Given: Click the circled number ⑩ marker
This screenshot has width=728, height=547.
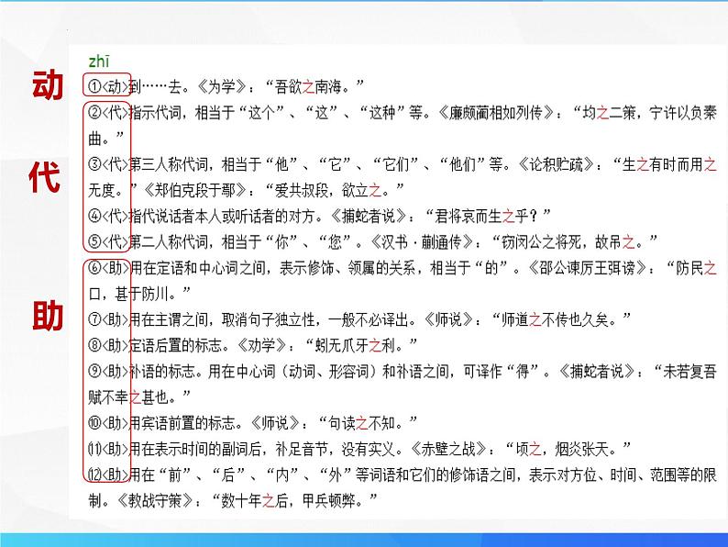Looking at the screenshot, I should [93, 423].
